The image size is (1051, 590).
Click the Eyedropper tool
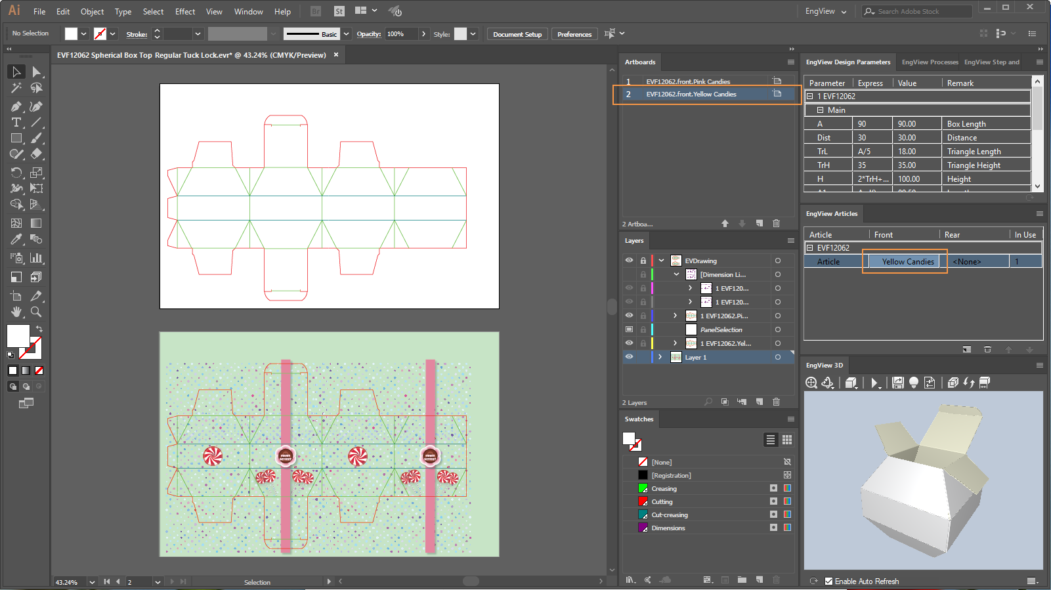pos(16,240)
